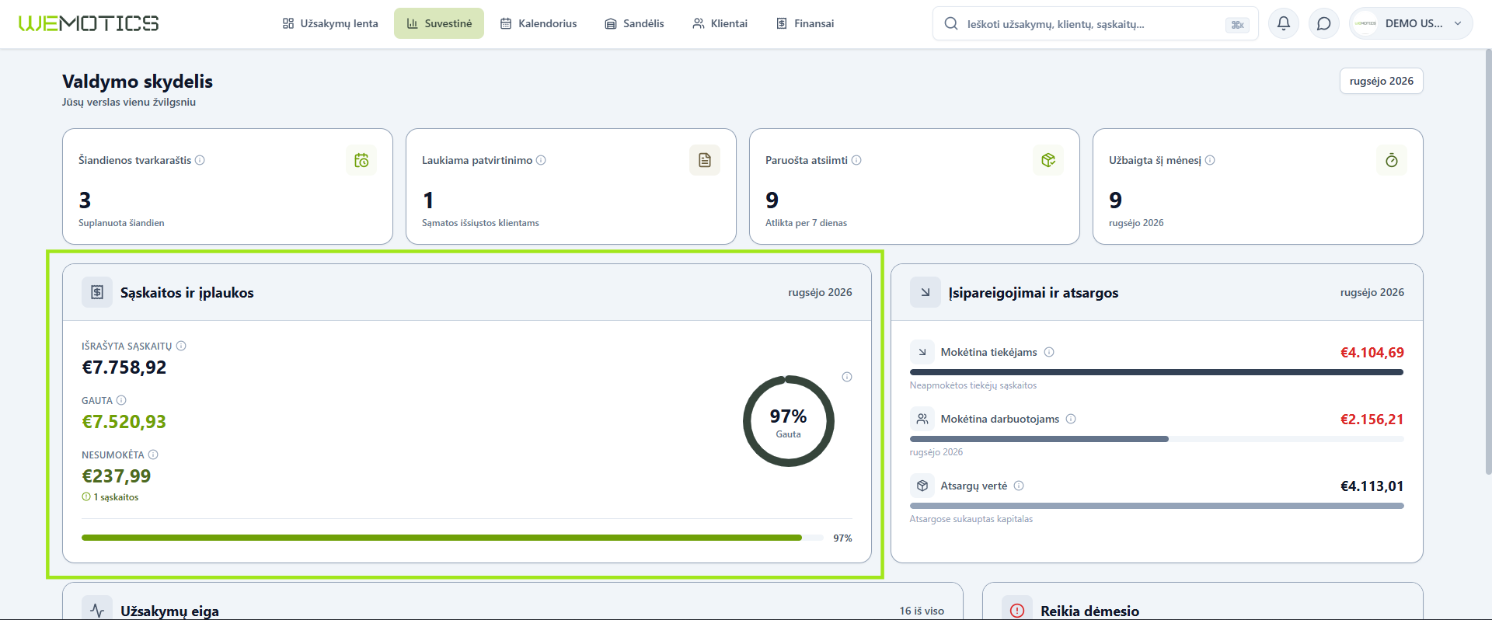Click the document icon on Laukiama patvirtinimo card
The width and height of the screenshot is (1492, 620).
(705, 160)
